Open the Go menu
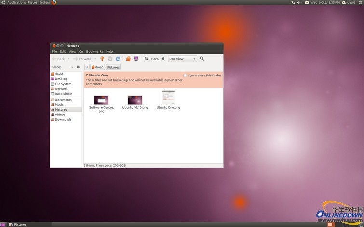Screen dimensions: 364x227 81,51
